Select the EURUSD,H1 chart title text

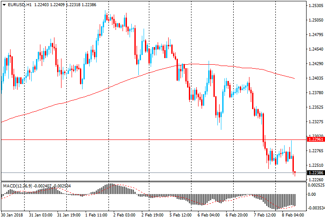point(20,4)
